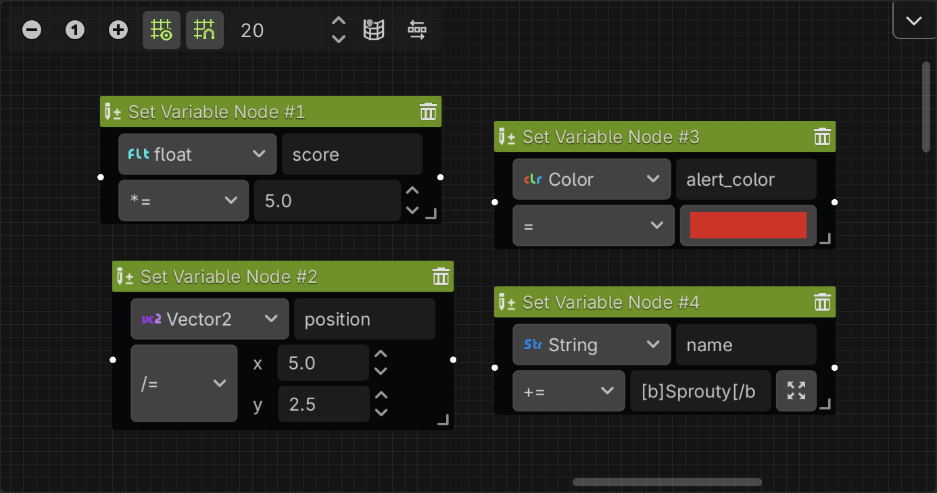Click the zoom in icon
Screen dimensions: 937x493
(118, 30)
